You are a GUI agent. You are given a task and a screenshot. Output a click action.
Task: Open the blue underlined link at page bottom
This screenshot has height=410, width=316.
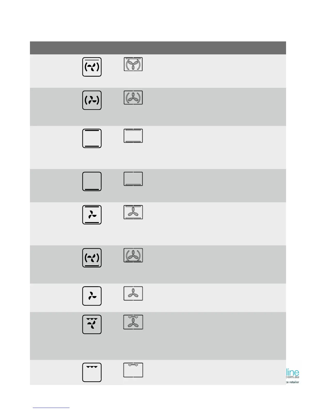pyautogui.click(x=51, y=407)
